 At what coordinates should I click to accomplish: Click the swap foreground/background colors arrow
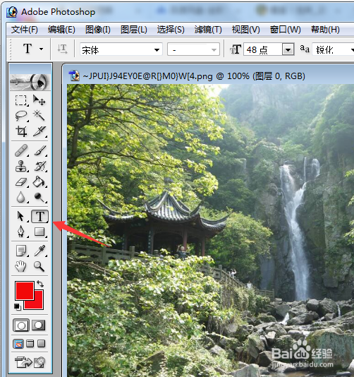tap(40, 284)
